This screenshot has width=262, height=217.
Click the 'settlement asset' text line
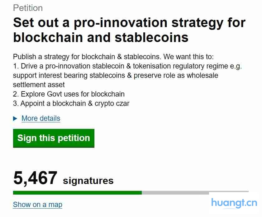point(39,85)
